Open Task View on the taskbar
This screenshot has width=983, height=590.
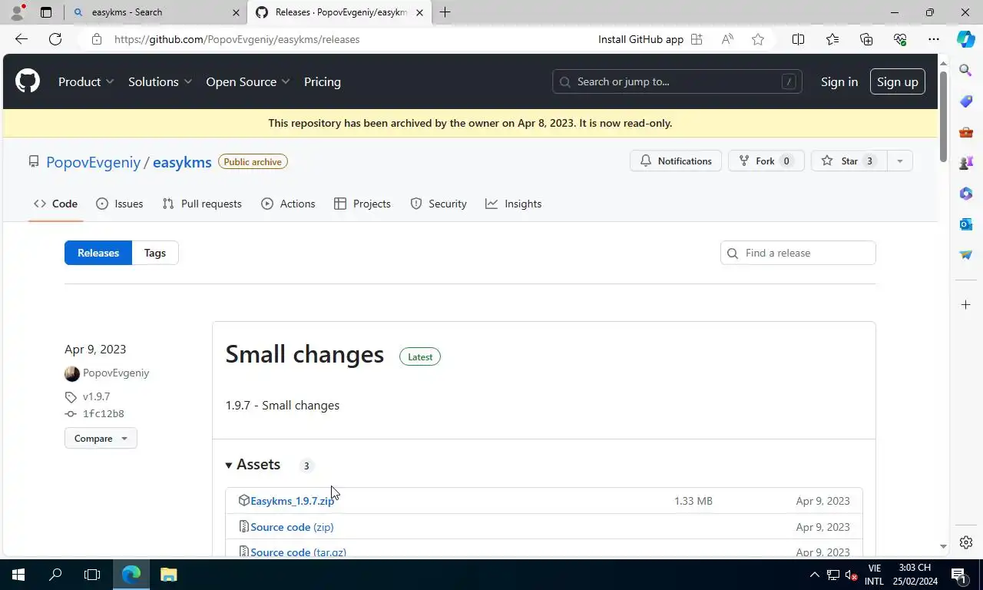[x=92, y=575]
